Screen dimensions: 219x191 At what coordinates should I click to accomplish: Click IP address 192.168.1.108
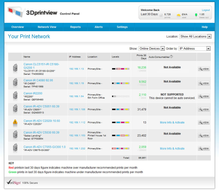click(77, 109)
